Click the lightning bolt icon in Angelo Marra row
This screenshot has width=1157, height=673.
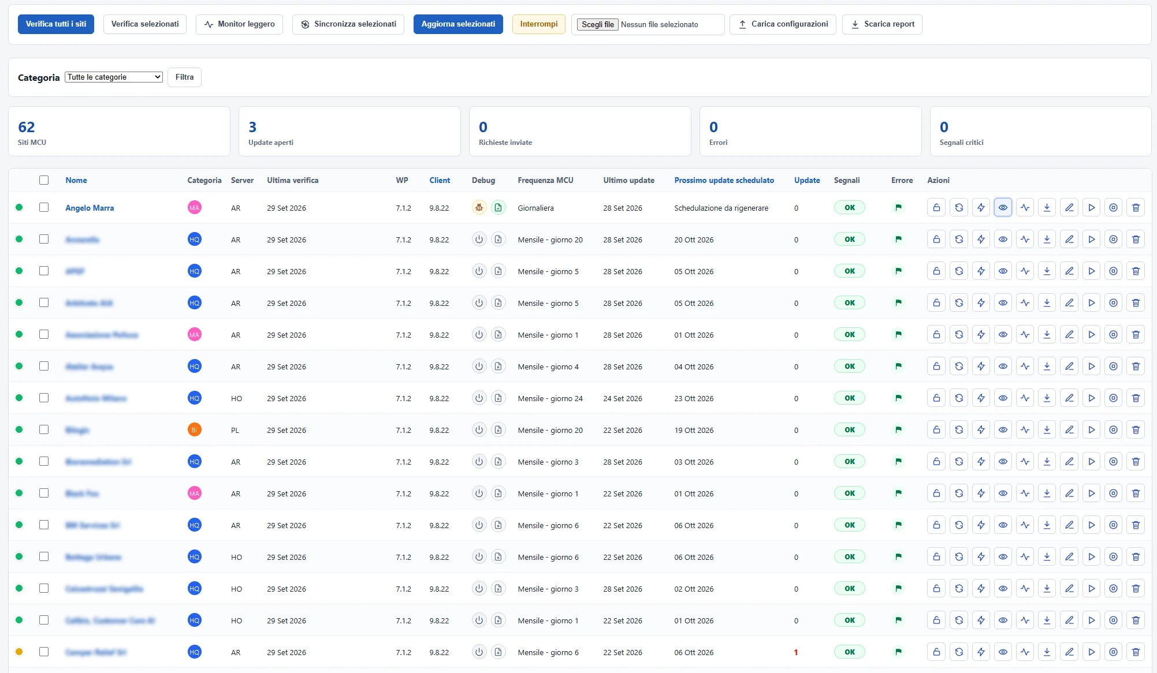click(981, 208)
